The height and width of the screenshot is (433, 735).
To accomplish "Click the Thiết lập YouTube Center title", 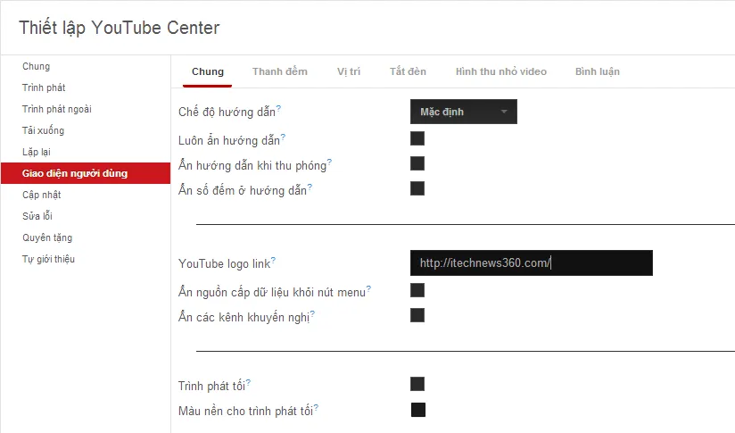I will [x=119, y=28].
